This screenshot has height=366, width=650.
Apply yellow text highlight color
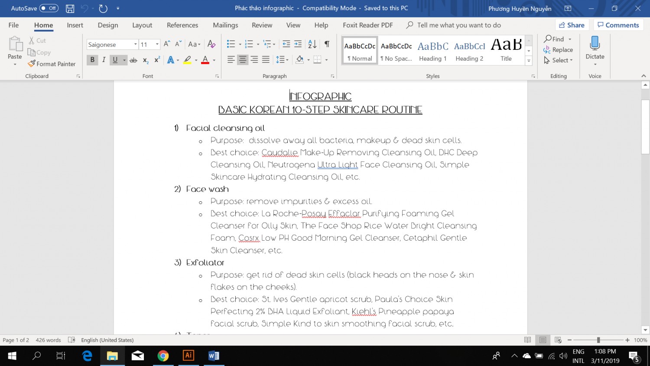(187, 60)
